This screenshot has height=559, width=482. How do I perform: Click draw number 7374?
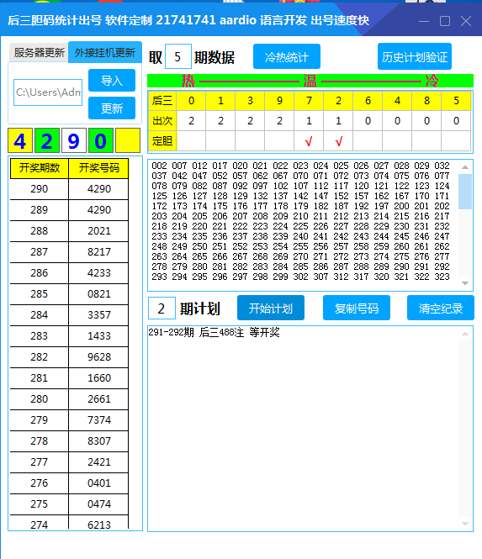pos(98,420)
